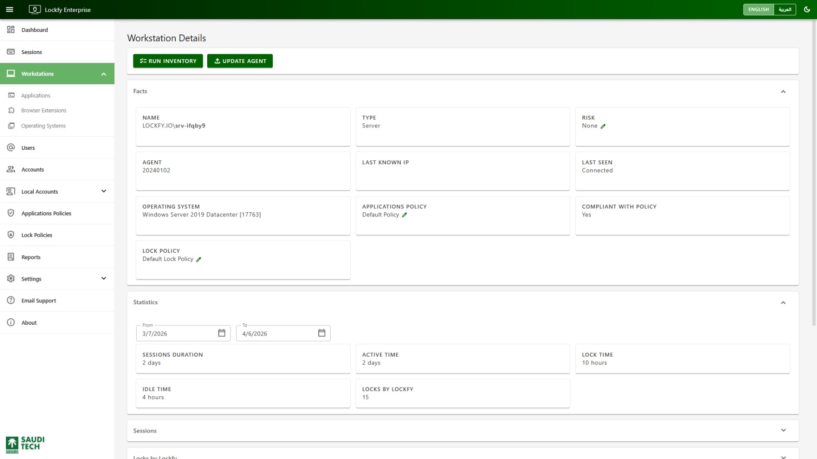Click the Update Agent button
Viewport: 817px width, 459px height.
pyautogui.click(x=240, y=61)
